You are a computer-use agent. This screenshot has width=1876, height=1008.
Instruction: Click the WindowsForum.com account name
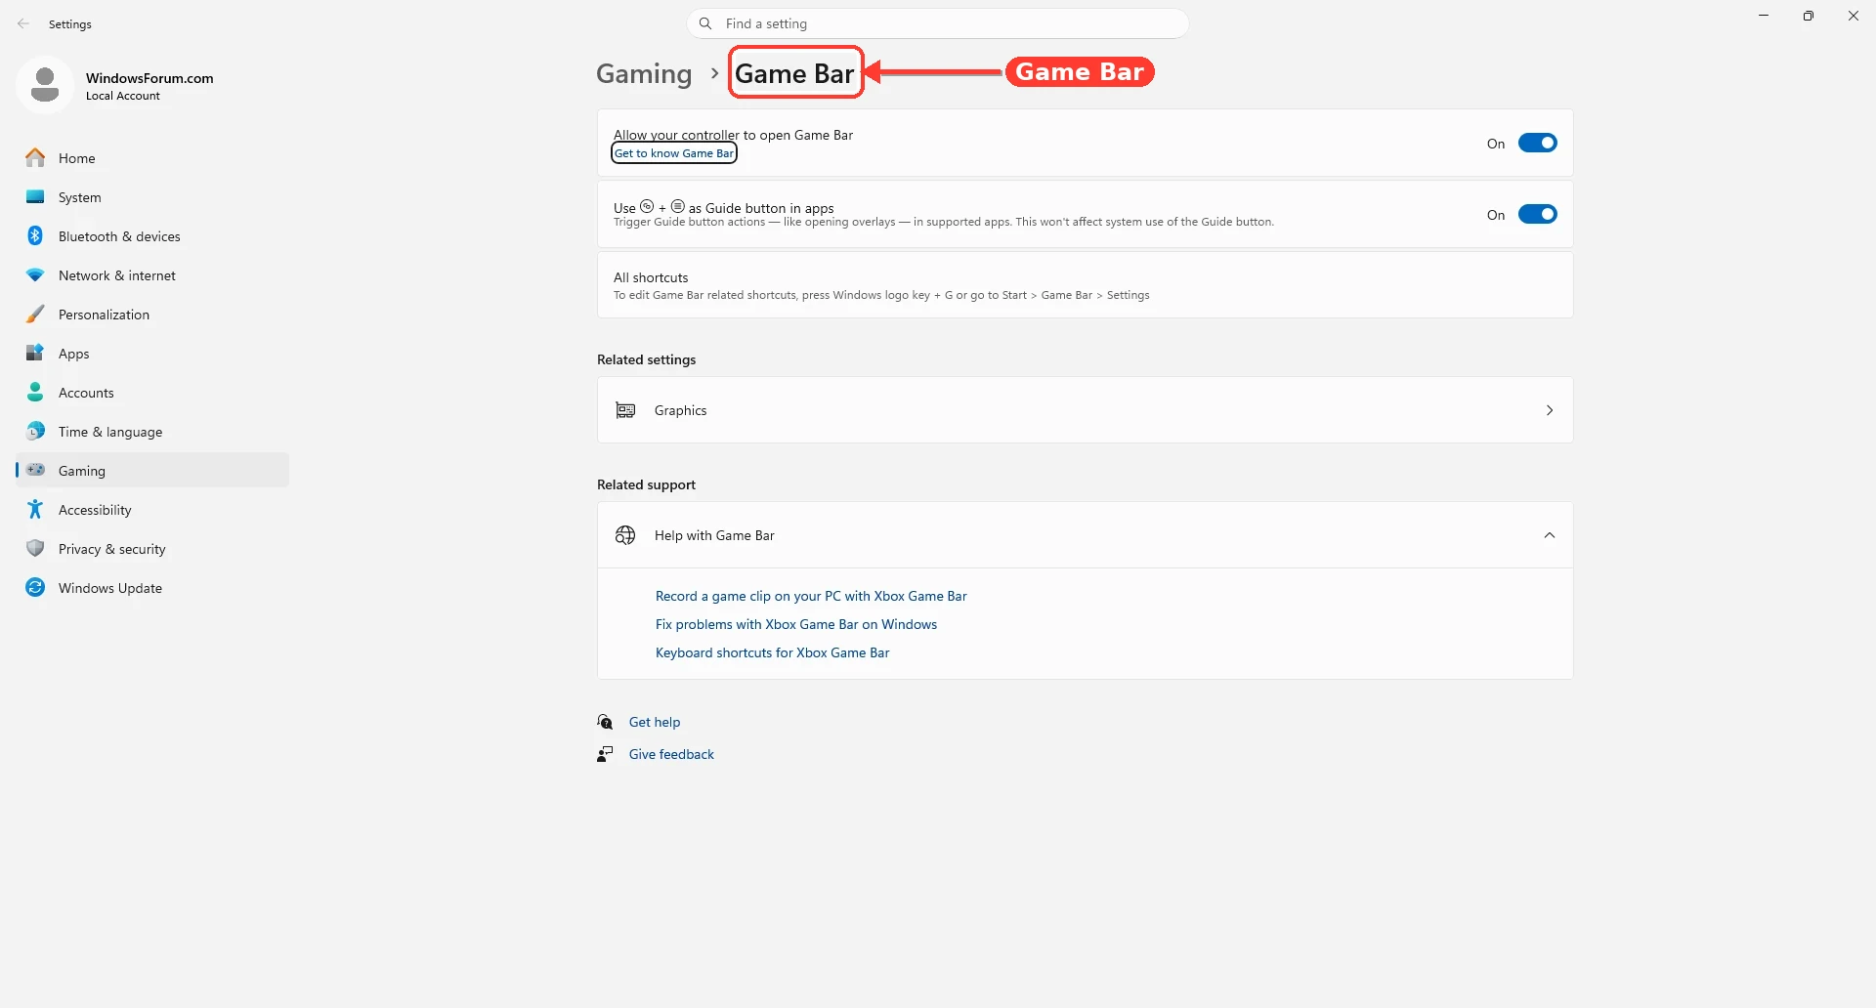click(149, 78)
